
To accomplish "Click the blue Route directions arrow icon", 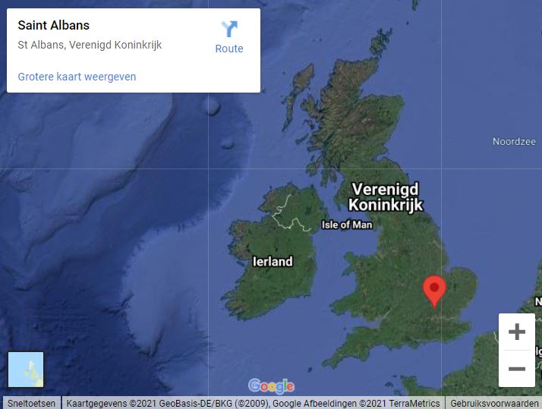I will click(229, 29).
